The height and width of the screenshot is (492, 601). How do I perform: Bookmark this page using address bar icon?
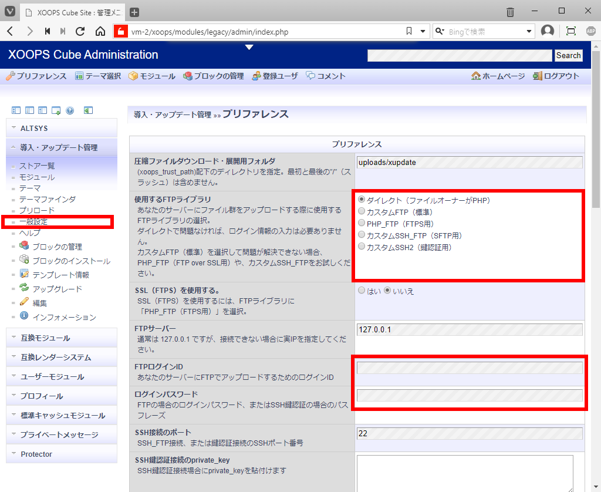pyautogui.click(x=409, y=32)
